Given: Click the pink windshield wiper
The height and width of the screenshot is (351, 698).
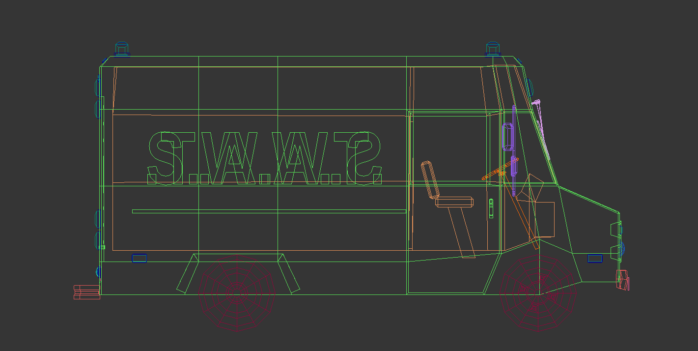Looking at the screenshot, I should pyautogui.click(x=542, y=129).
